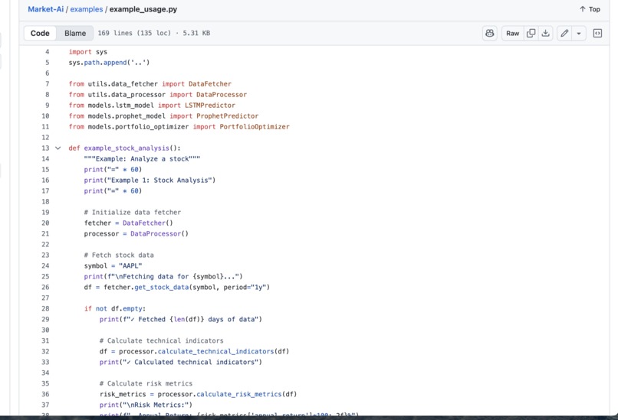618x420 pixels.
Task: Click LSTMPredictor on line 9
Action: [209, 106]
